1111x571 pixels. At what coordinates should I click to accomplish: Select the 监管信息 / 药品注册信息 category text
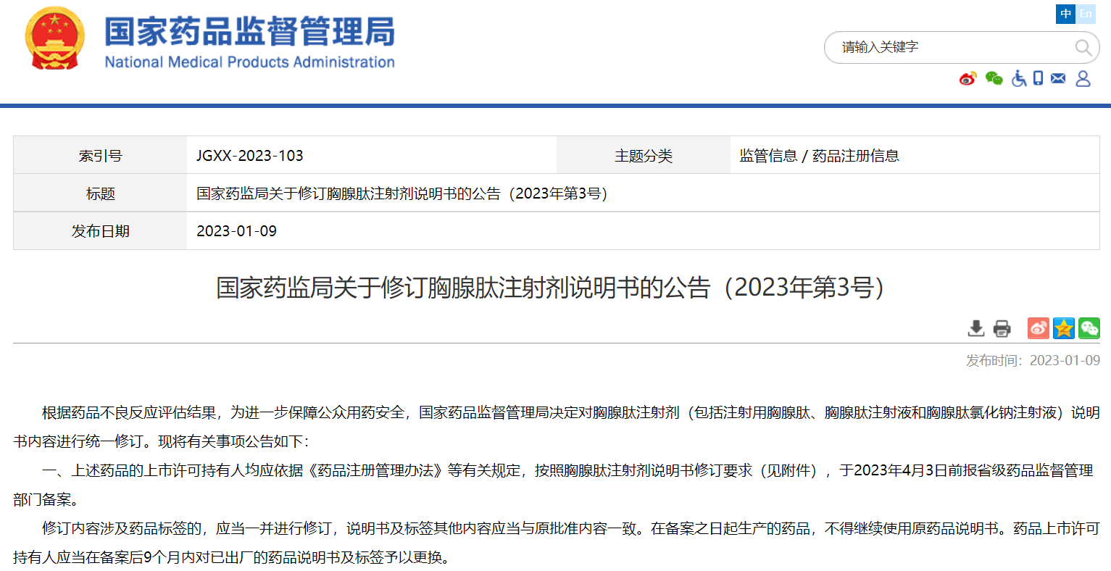[819, 156]
